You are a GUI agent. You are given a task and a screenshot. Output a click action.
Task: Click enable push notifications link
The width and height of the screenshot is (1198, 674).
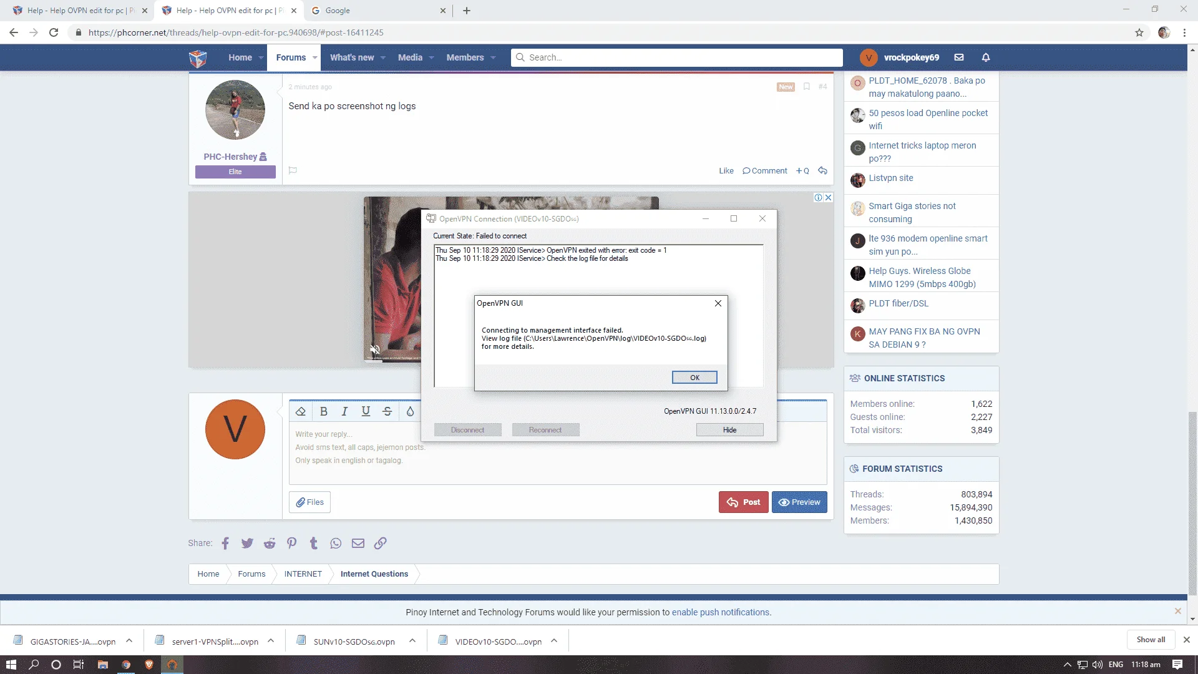[x=720, y=612]
